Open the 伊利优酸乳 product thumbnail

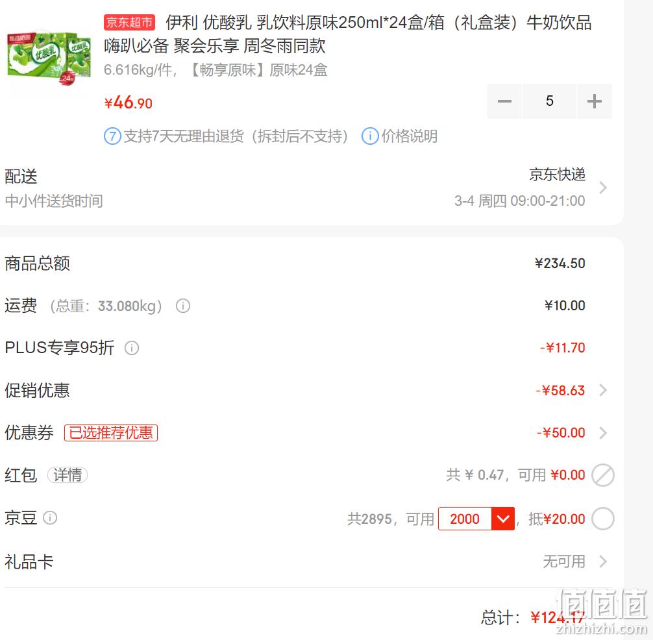pos(49,58)
